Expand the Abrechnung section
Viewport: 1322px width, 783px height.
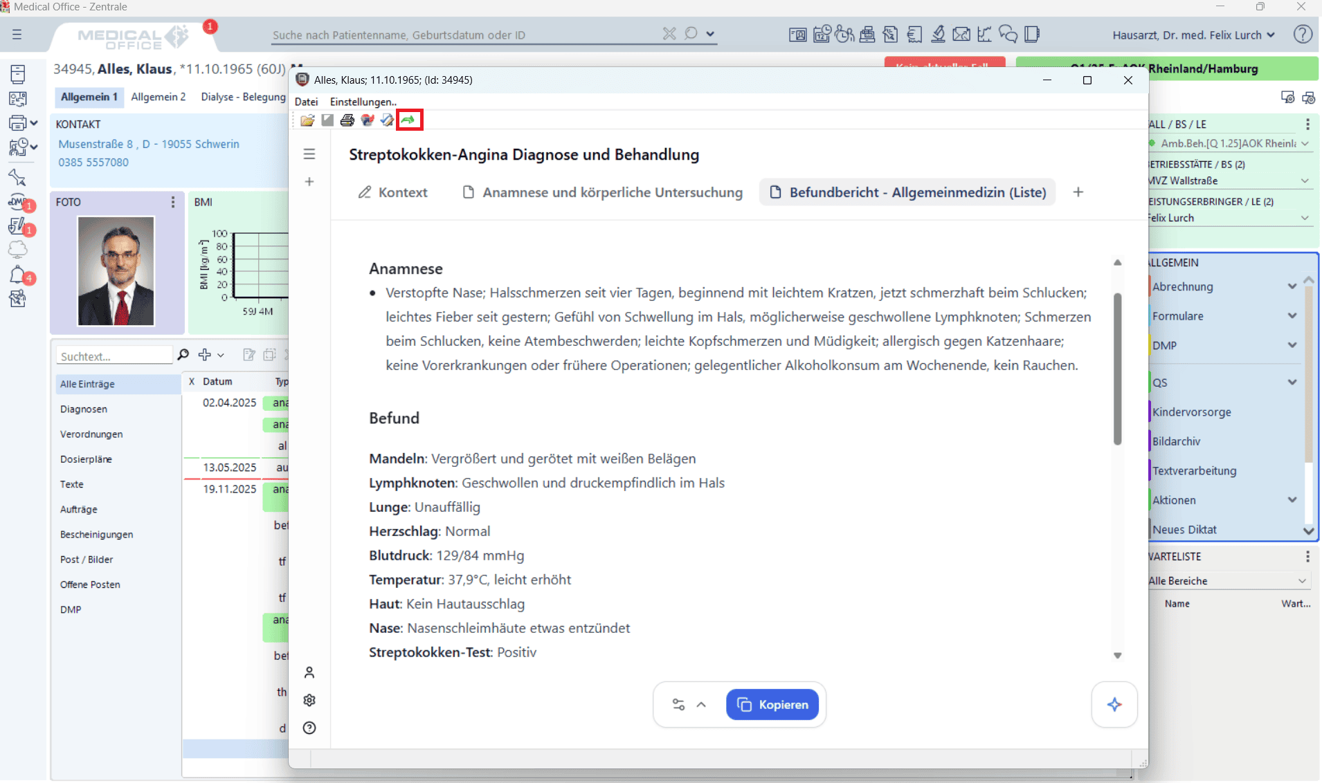tap(1292, 286)
